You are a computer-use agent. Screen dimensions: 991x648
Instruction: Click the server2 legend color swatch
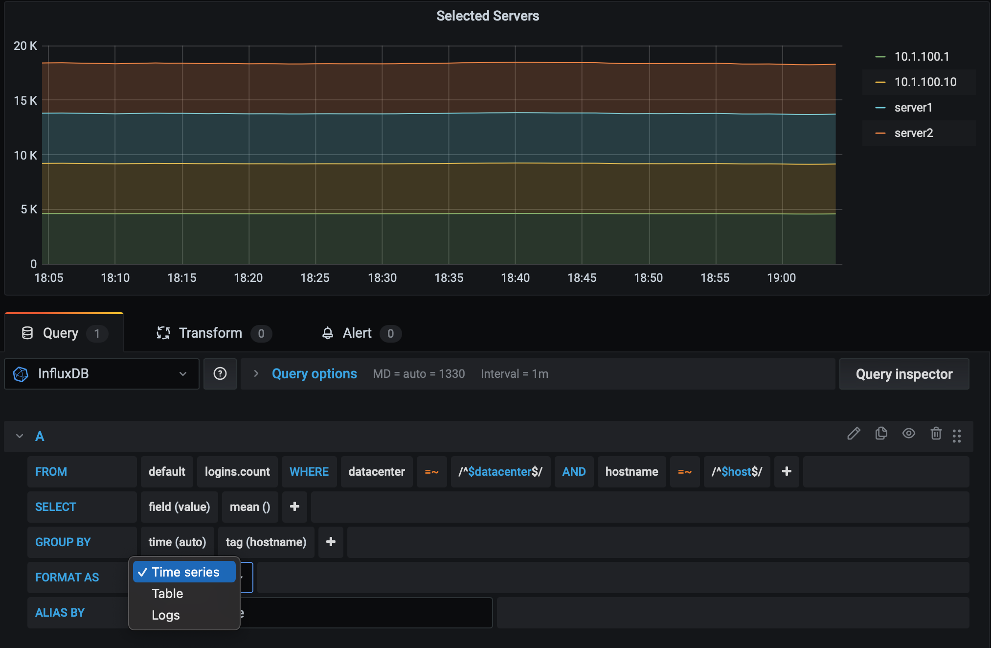(880, 133)
